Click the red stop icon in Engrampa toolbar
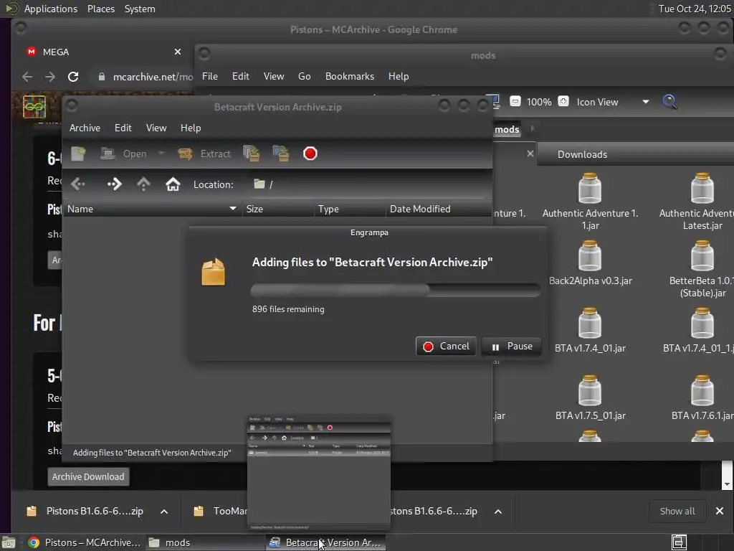Screen dimensions: 734x551 click(310, 154)
